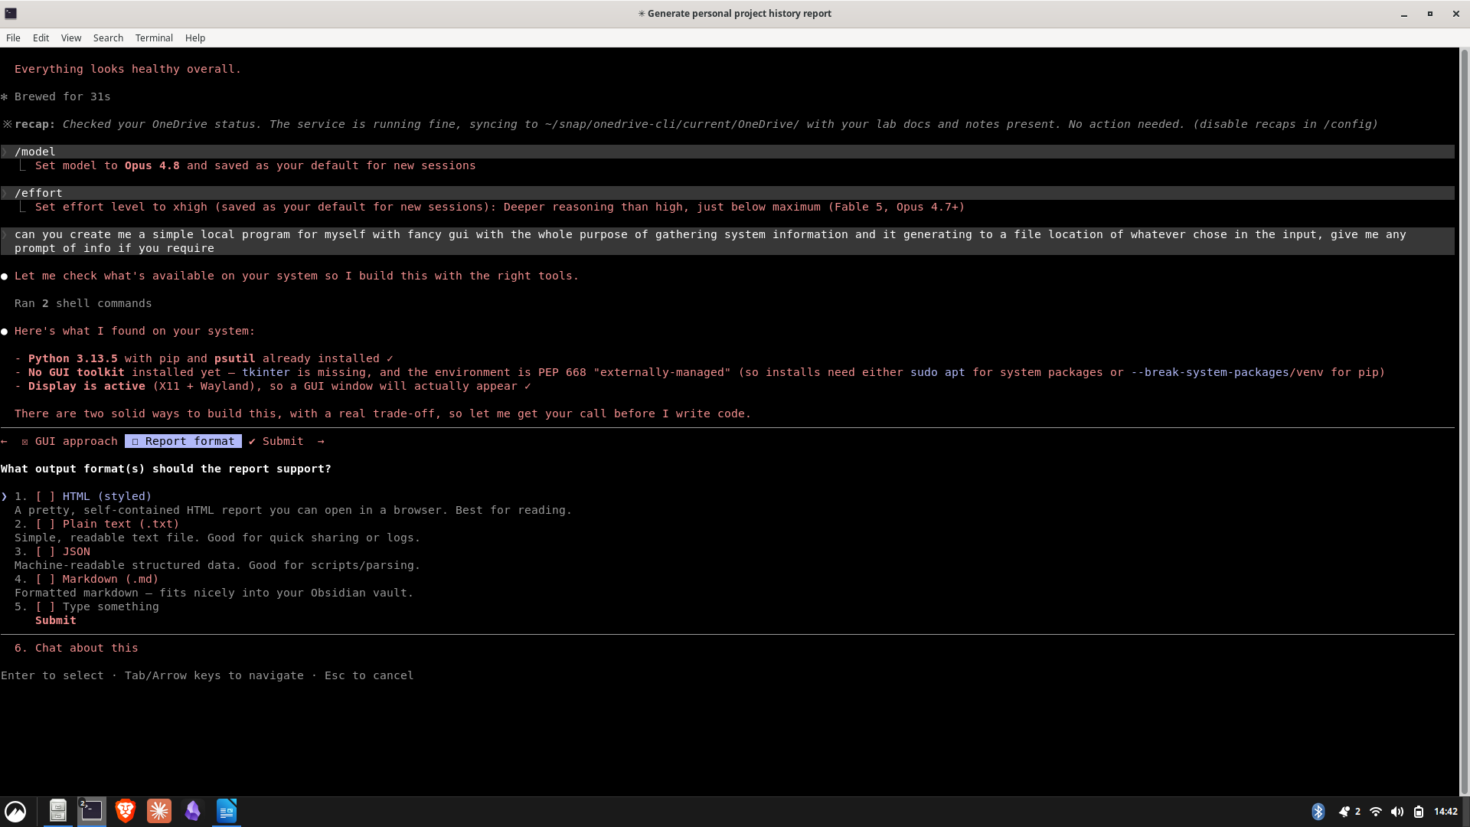Click the Bluetooth tray icon

coord(1318,811)
